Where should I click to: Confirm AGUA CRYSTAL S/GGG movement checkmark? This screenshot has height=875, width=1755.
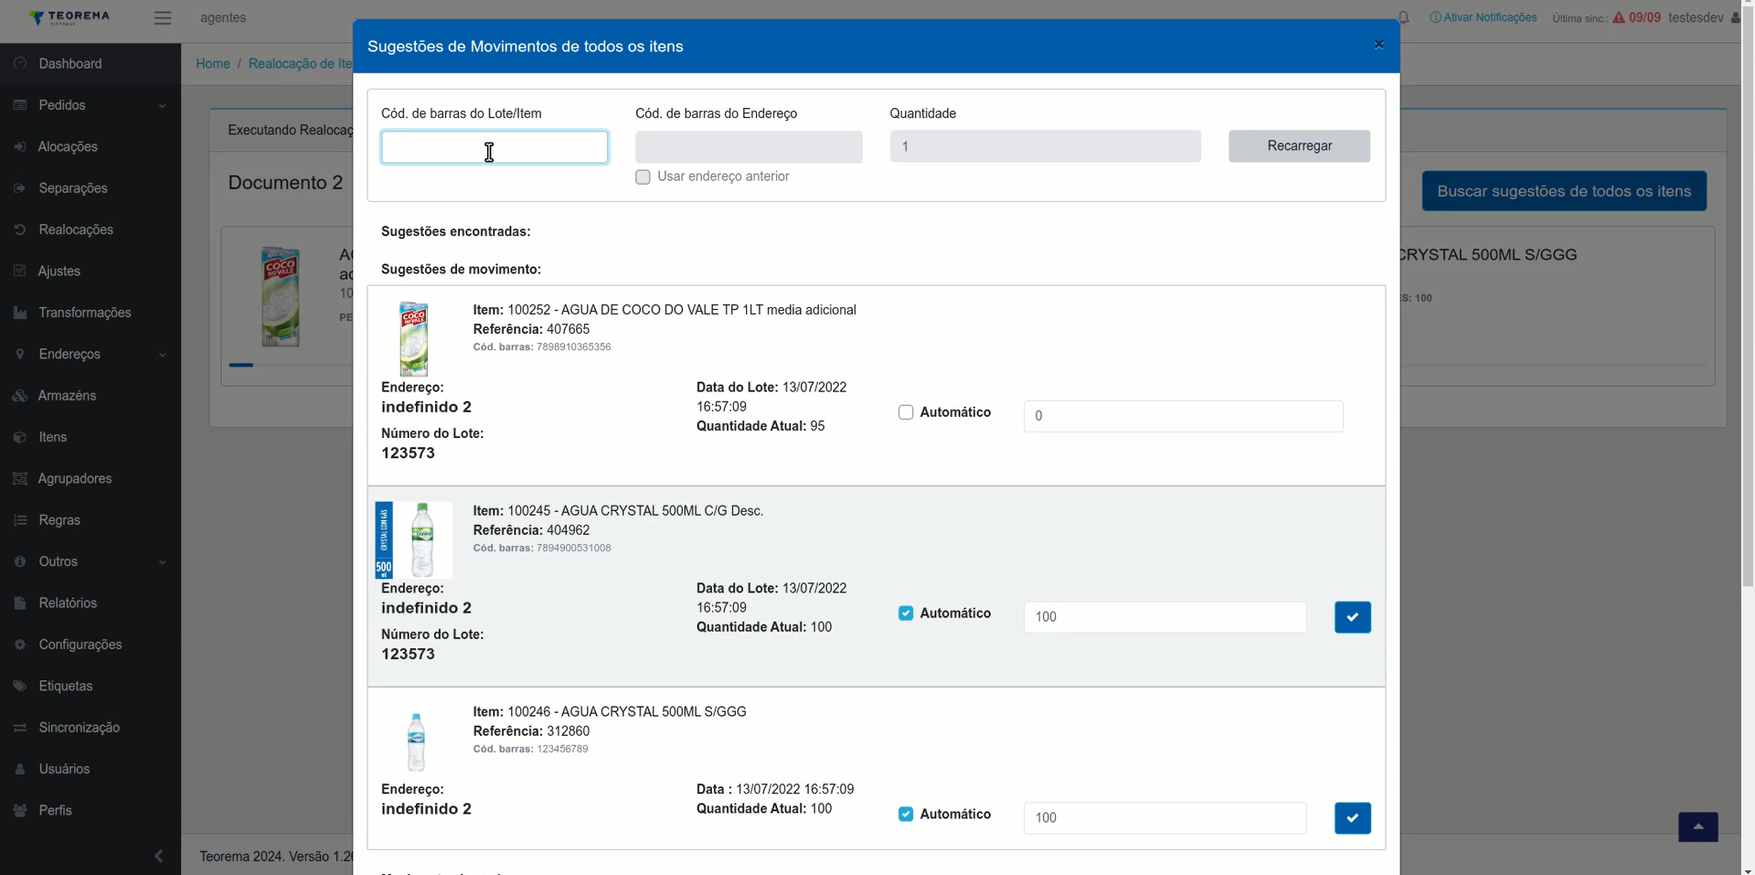pyautogui.click(x=1352, y=818)
